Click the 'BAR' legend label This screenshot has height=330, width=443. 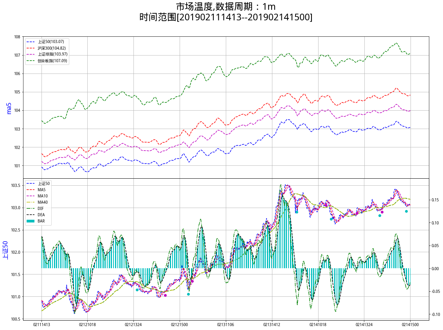click(41, 221)
